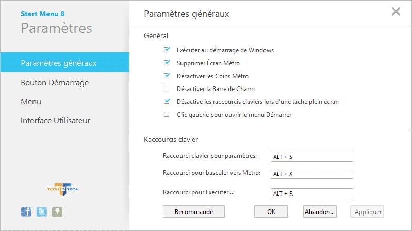Open the Bouton Démarrage section
This screenshot has height=231, width=412.
(55, 83)
